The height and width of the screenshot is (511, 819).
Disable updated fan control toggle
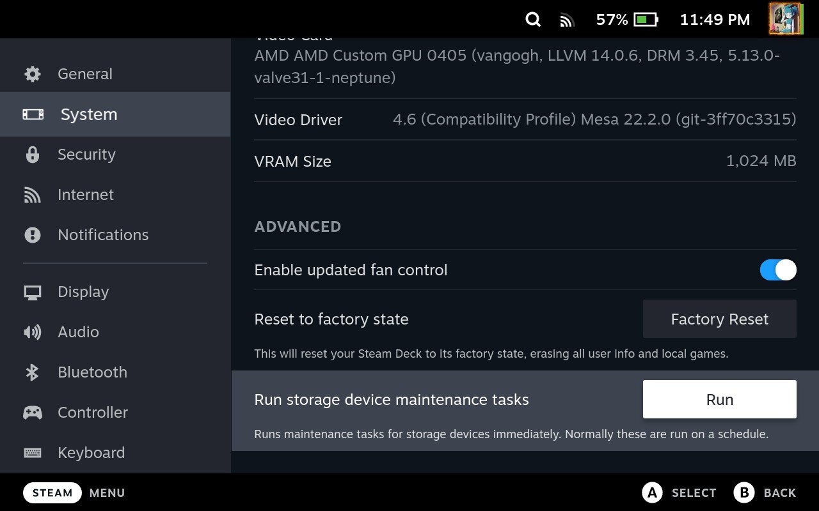pos(778,270)
